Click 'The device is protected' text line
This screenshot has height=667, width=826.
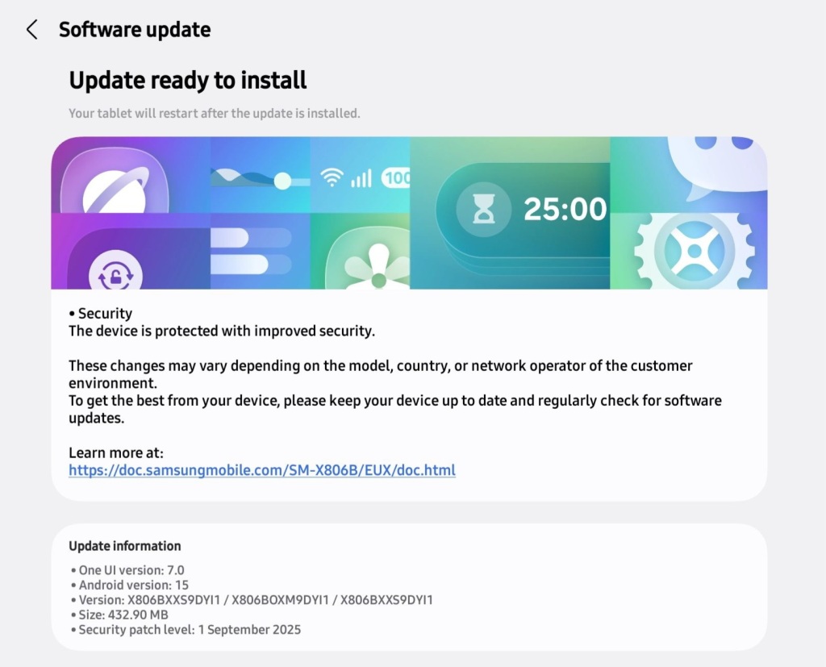pyautogui.click(x=222, y=331)
